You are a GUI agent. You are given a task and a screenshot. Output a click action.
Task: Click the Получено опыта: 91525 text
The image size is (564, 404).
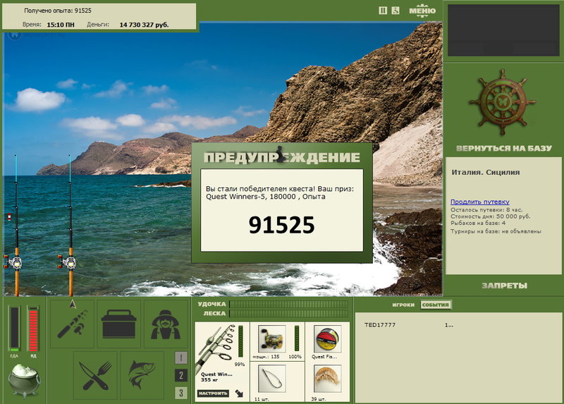(x=58, y=11)
